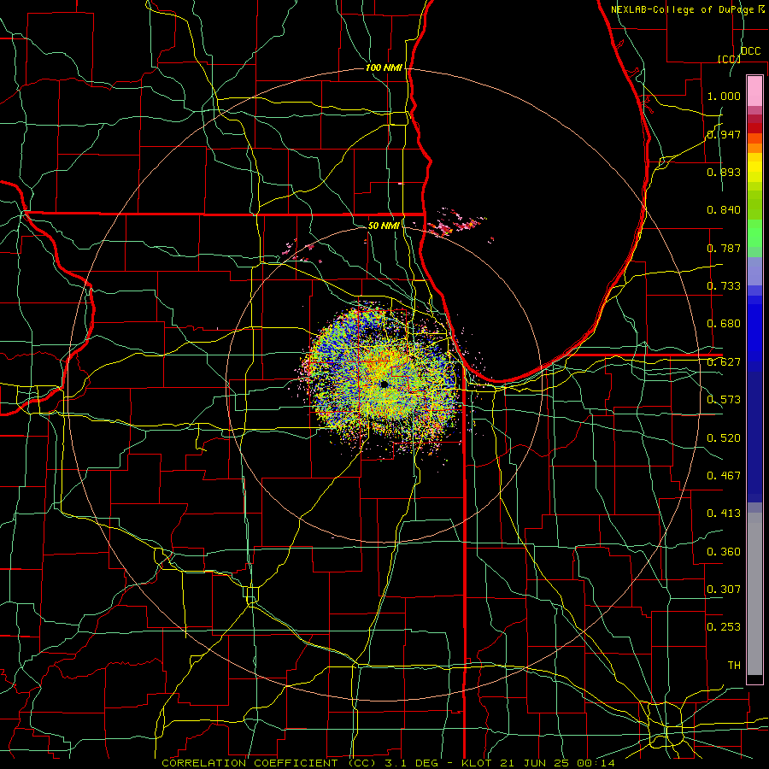This screenshot has height=769, width=769.
Task: Click the 21 JUN 25 00:14 timestamp
Action: 558,763
